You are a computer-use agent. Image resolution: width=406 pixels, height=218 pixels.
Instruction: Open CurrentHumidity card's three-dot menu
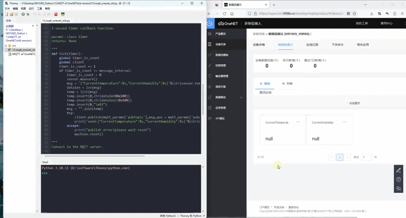344,122
